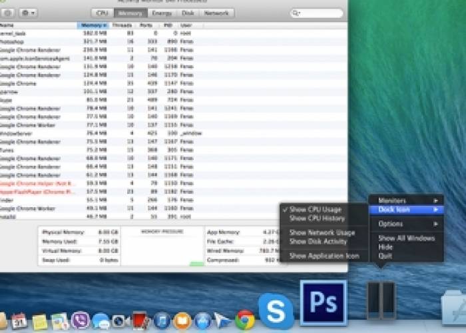Select the Sparrow process row

click(174, 92)
